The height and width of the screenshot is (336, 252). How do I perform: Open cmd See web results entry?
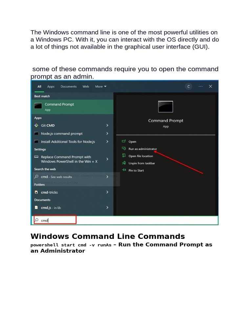click(73, 177)
